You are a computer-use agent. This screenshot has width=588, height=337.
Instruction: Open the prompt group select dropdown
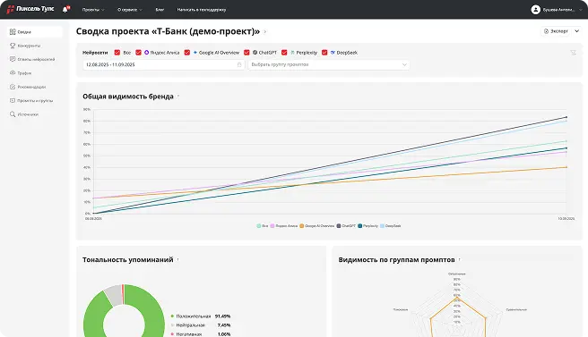pos(328,64)
